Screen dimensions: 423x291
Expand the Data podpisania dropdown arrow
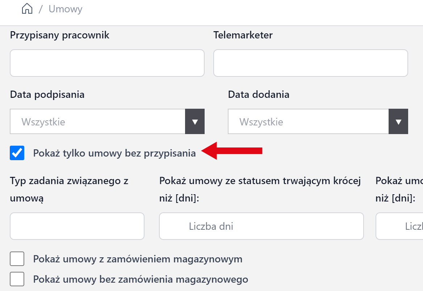point(195,122)
